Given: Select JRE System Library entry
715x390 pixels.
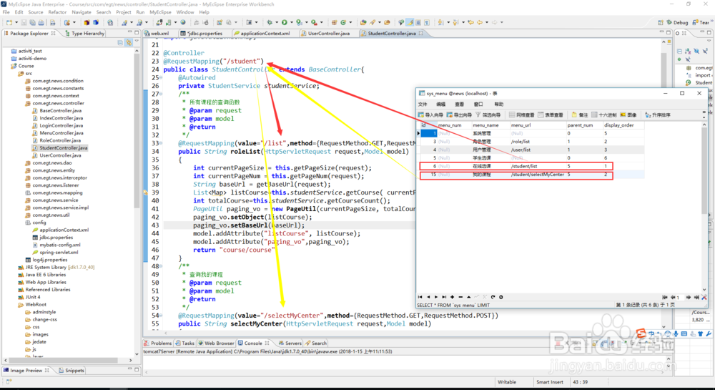Looking at the screenshot, I should pos(56,268).
